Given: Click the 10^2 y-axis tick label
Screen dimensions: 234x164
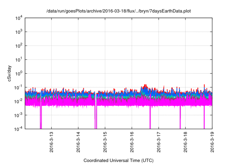Looking at the screenshot, I should pyautogui.click(x=19, y=46).
